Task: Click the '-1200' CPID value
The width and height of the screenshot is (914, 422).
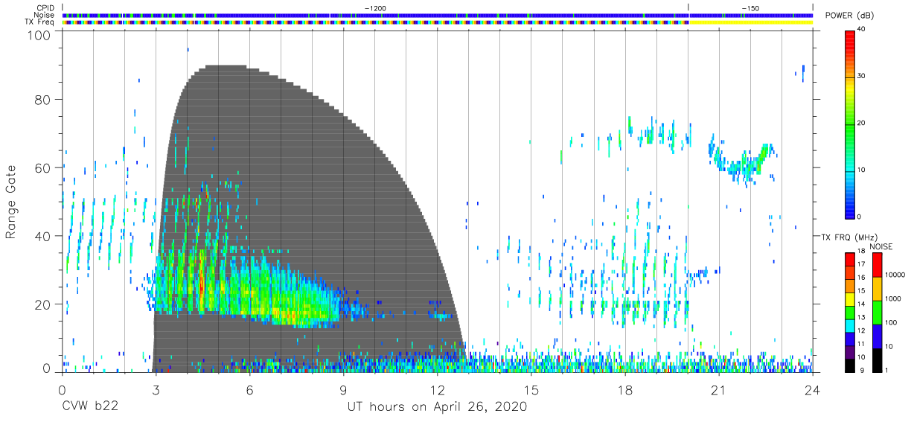Action: (374, 7)
